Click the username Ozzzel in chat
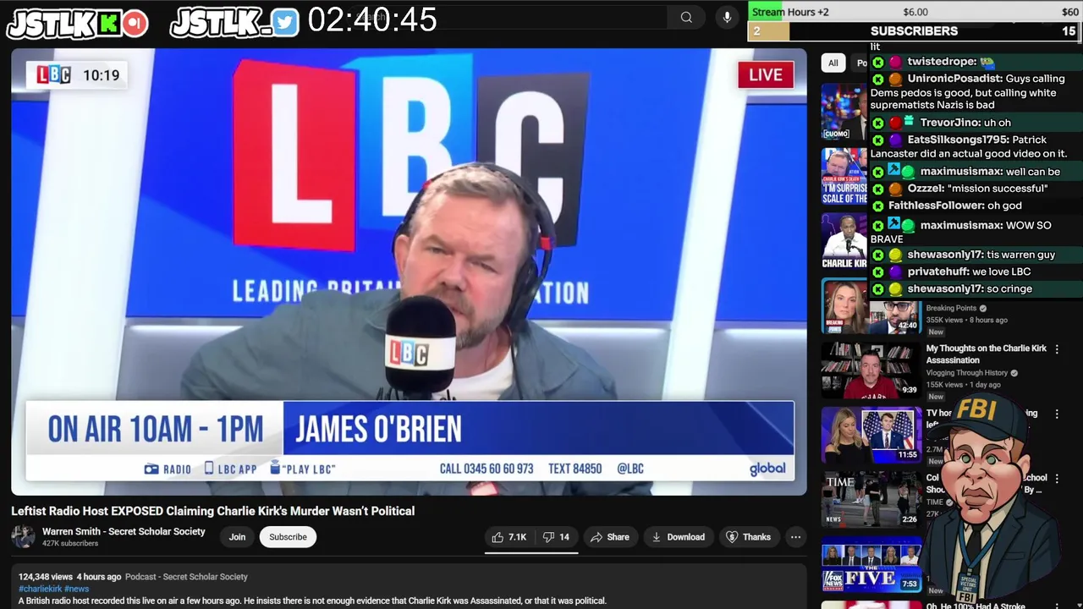 coord(925,189)
